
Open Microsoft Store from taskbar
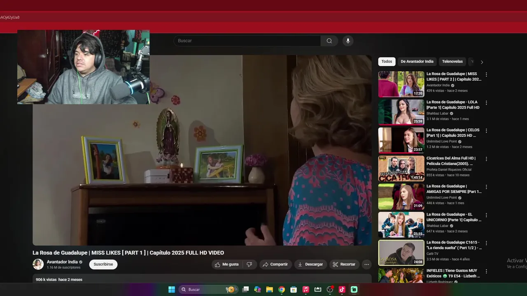click(x=294, y=289)
